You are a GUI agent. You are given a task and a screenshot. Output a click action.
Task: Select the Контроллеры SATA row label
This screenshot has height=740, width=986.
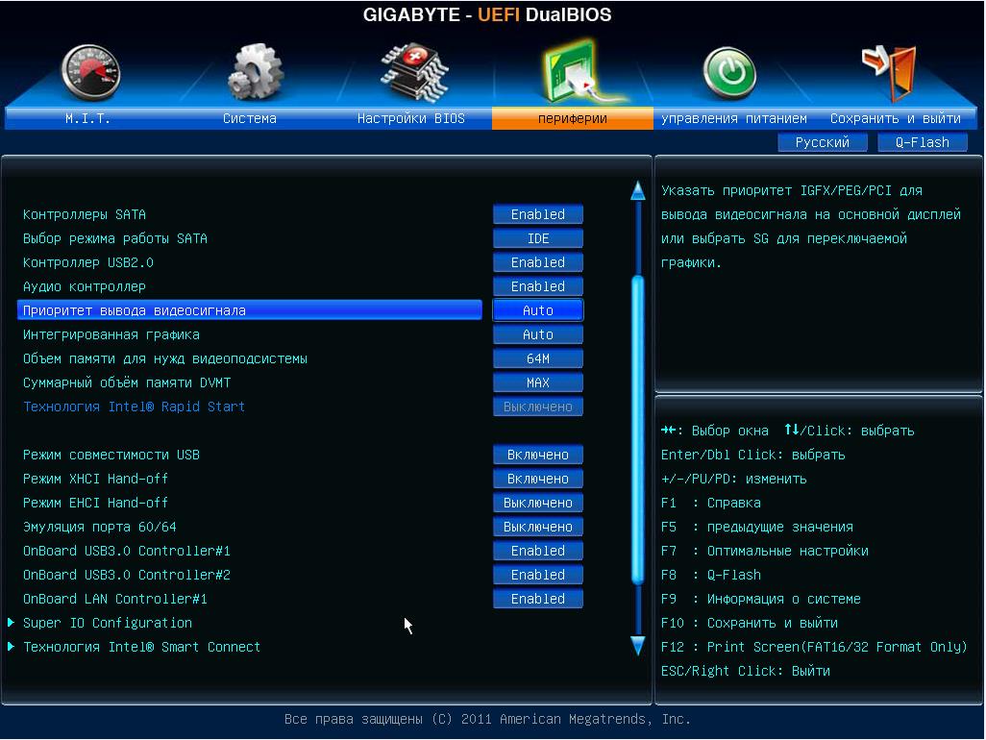(85, 214)
